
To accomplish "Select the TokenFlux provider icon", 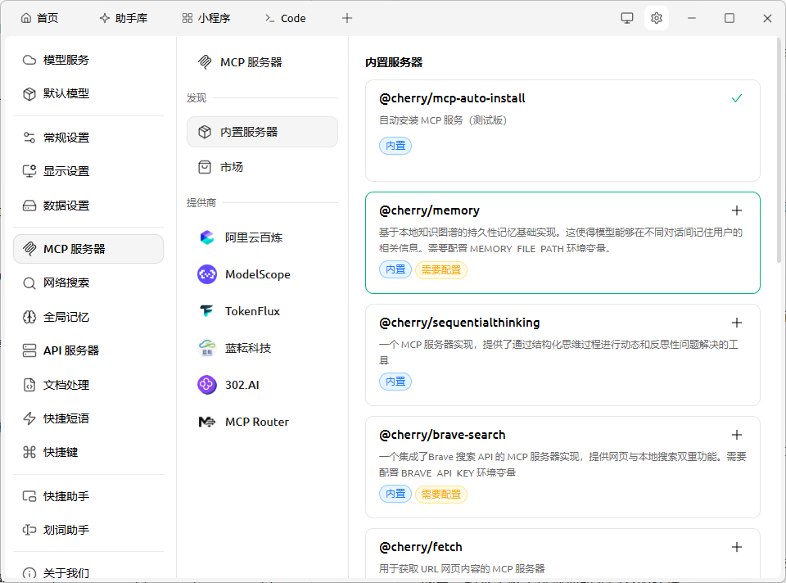I will coord(207,311).
